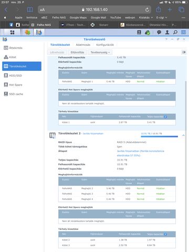
Task: Click the Eltávolítás button
Action: point(77,52)
